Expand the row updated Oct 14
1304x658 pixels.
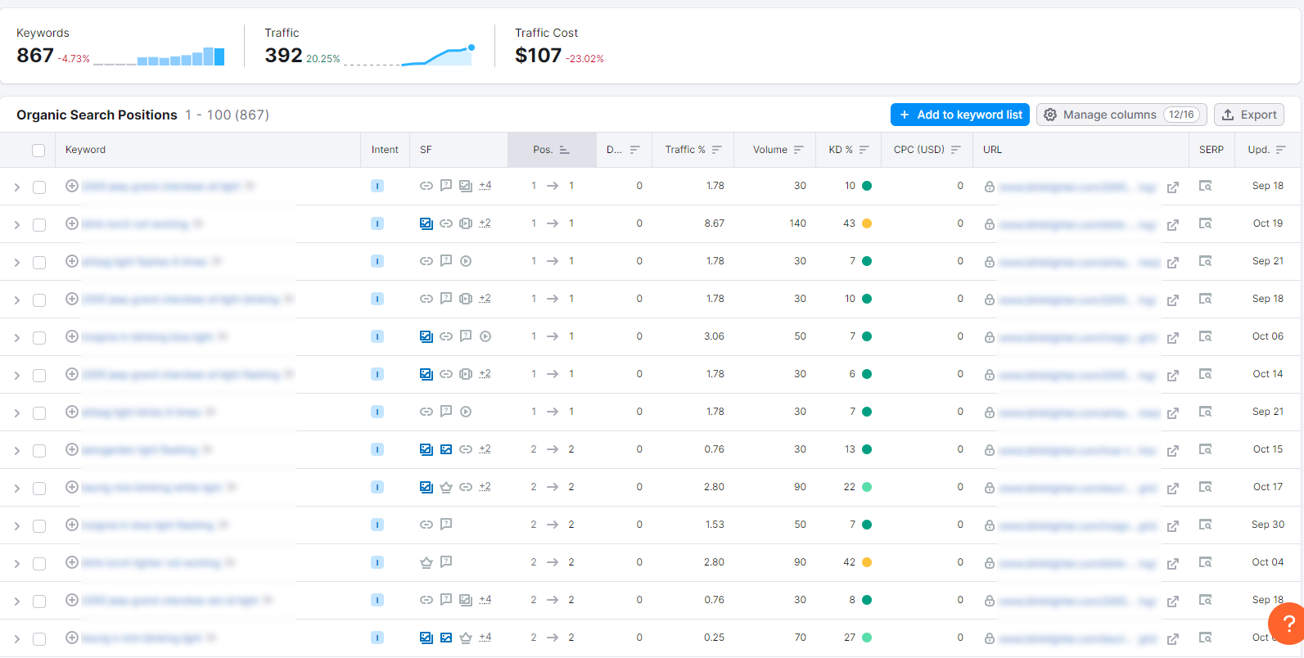pos(16,375)
